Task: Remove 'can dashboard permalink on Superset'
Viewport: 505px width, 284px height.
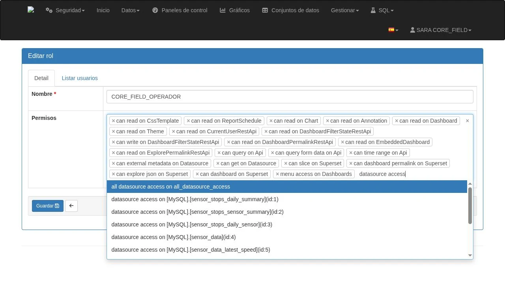Action: pyautogui.click(x=351, y=163)
